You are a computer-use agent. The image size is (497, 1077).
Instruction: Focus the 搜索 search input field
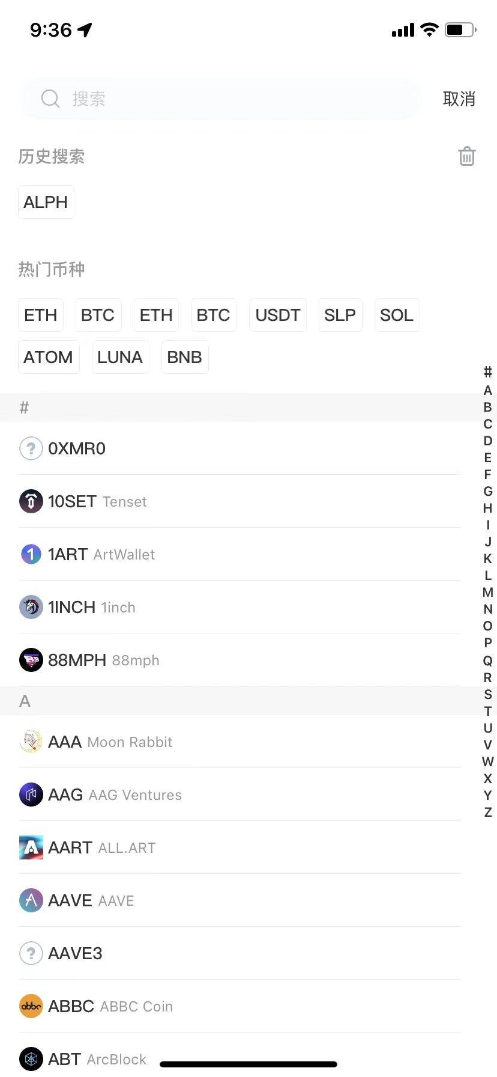click(240, 99)
